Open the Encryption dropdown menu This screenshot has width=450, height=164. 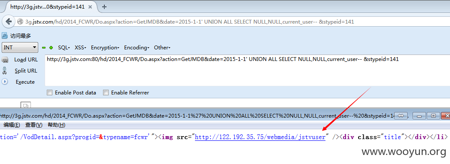(105, 48)
